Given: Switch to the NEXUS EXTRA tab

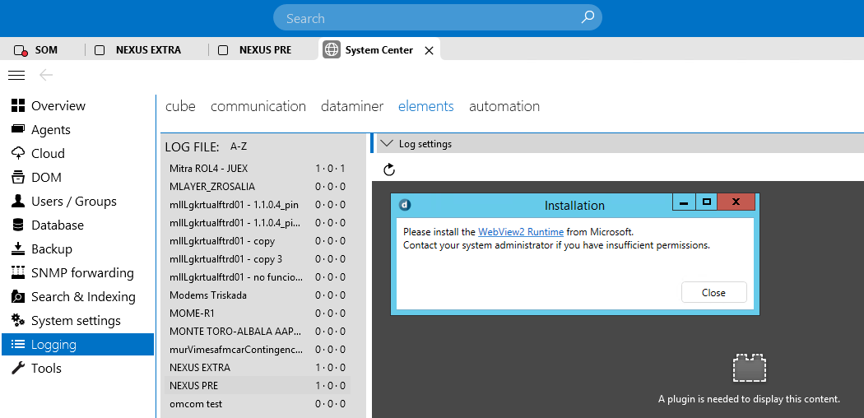Looking at the screenshot, I should pos(147,50).
